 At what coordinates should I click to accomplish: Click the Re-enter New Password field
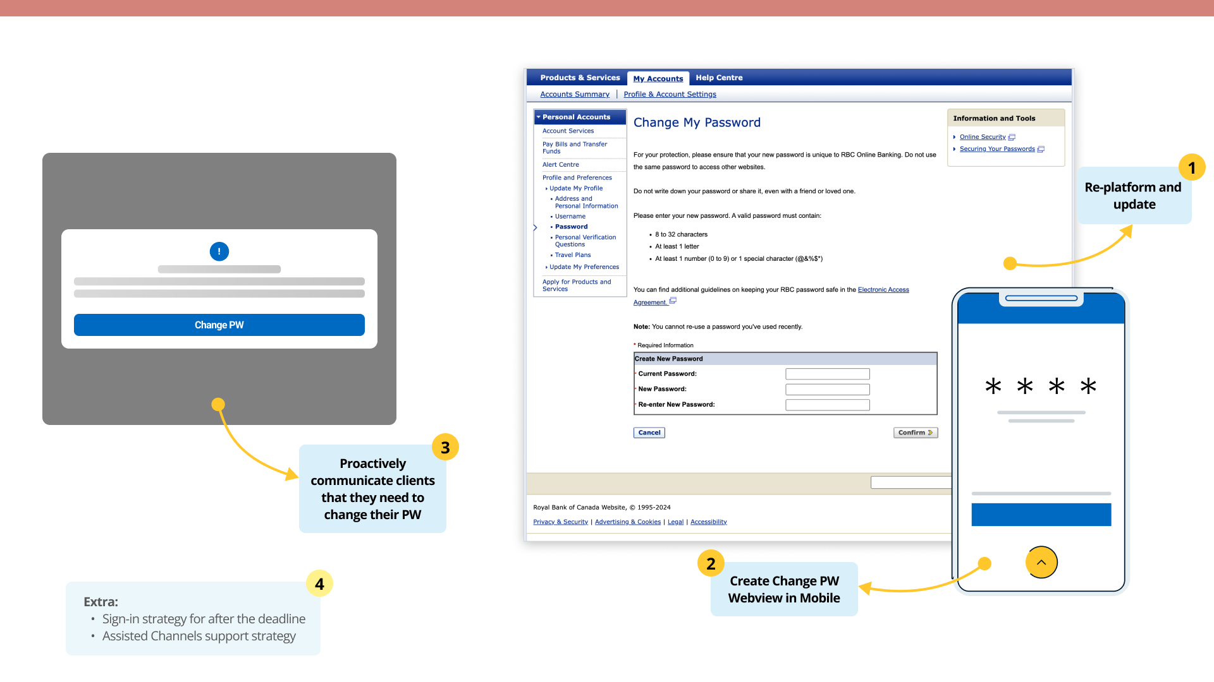[827, 405]
